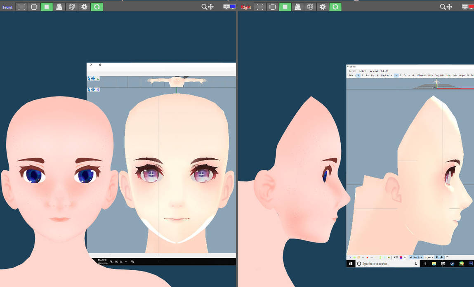Screen dimensions: 474x287
Task: Select the four-arrow pan icon in Front viewport
Action: pyautogui.click(x=211, y=7)
